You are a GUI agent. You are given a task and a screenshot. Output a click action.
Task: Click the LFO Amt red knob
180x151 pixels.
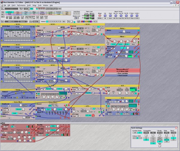pos(93,115)
